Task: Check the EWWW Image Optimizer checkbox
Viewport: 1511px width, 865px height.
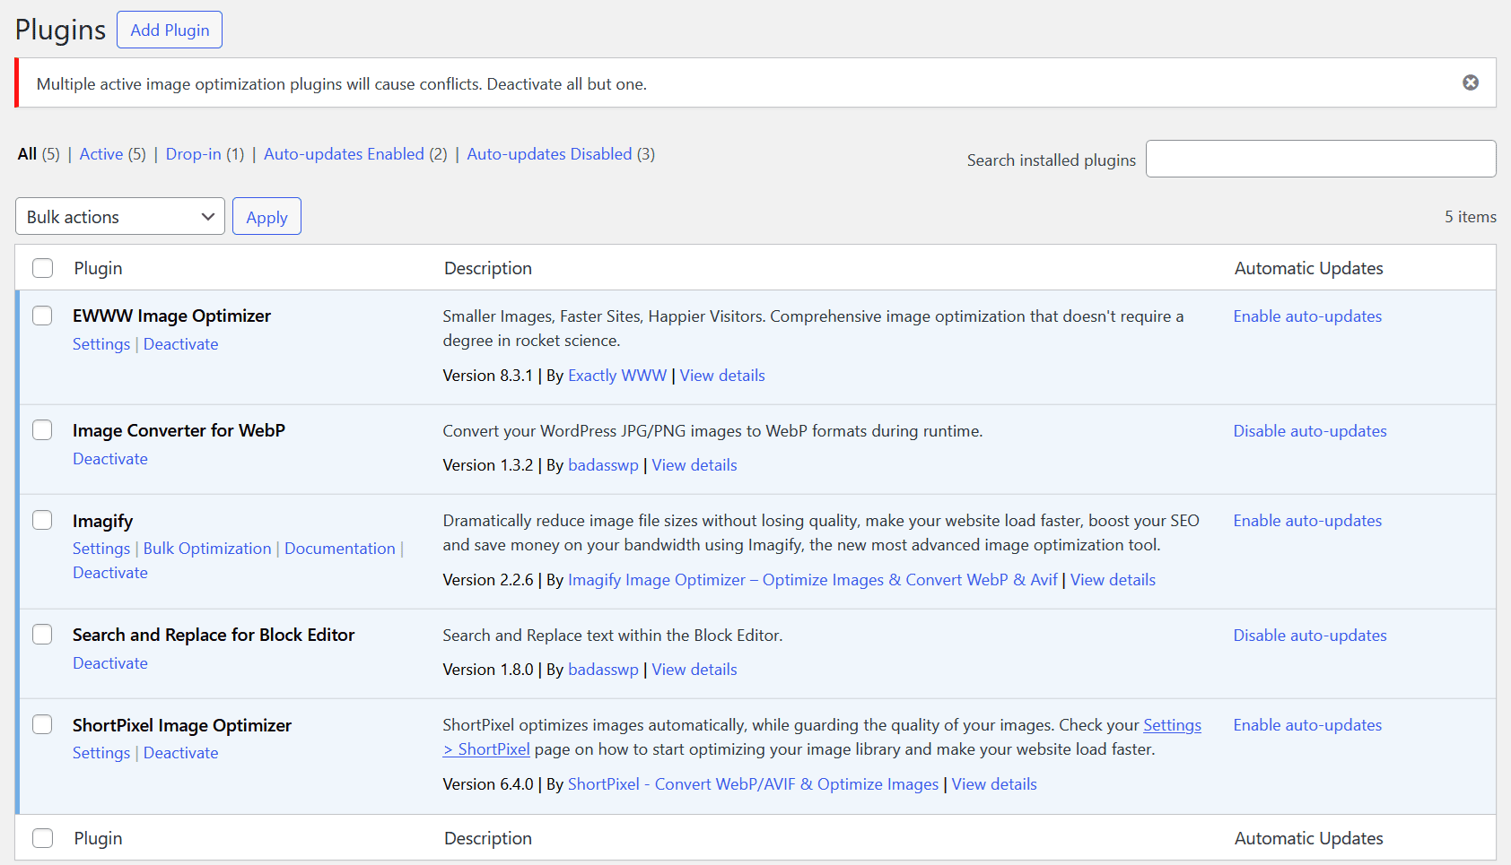Action: [x=42, y=316]
